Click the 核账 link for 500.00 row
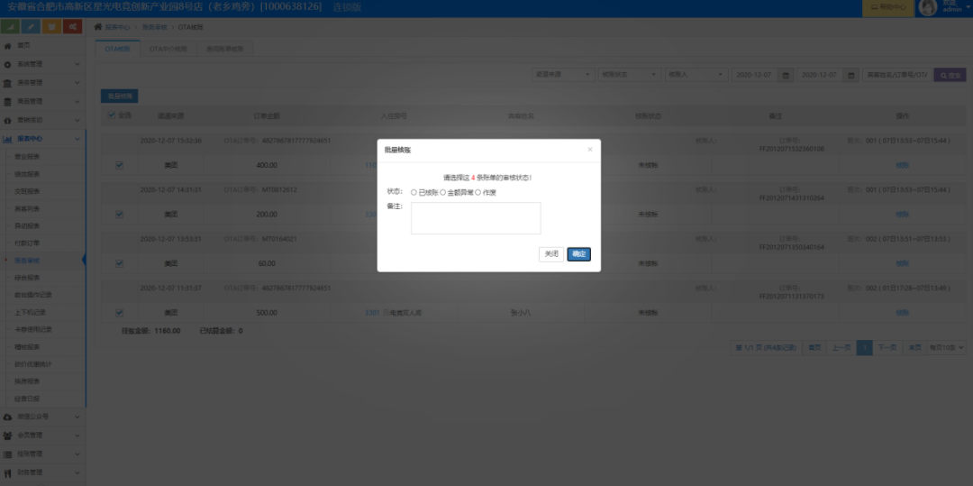The height and width of the screenshot is (486, 973). pyautogui.click(x=902, y=313)
